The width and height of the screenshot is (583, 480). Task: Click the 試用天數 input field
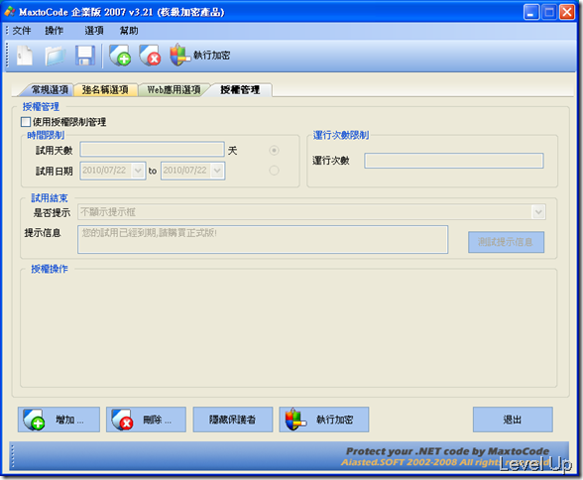coord(152,150)
